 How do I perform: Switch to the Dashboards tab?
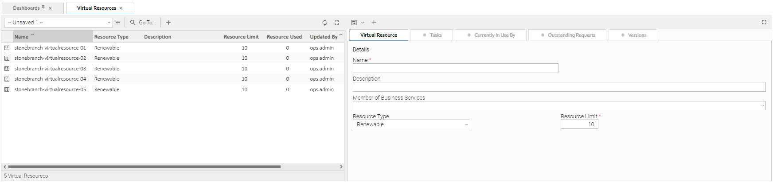click(26, 8)
